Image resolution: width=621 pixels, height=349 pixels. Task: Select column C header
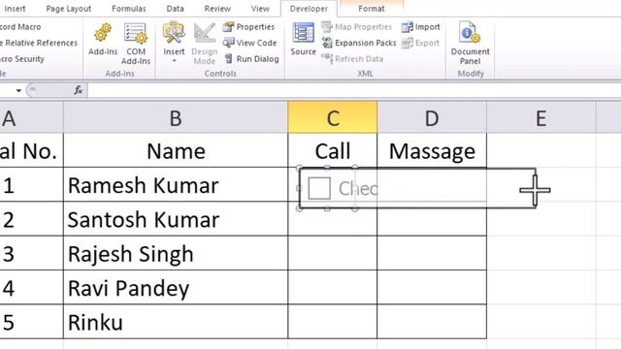[333, 117]
